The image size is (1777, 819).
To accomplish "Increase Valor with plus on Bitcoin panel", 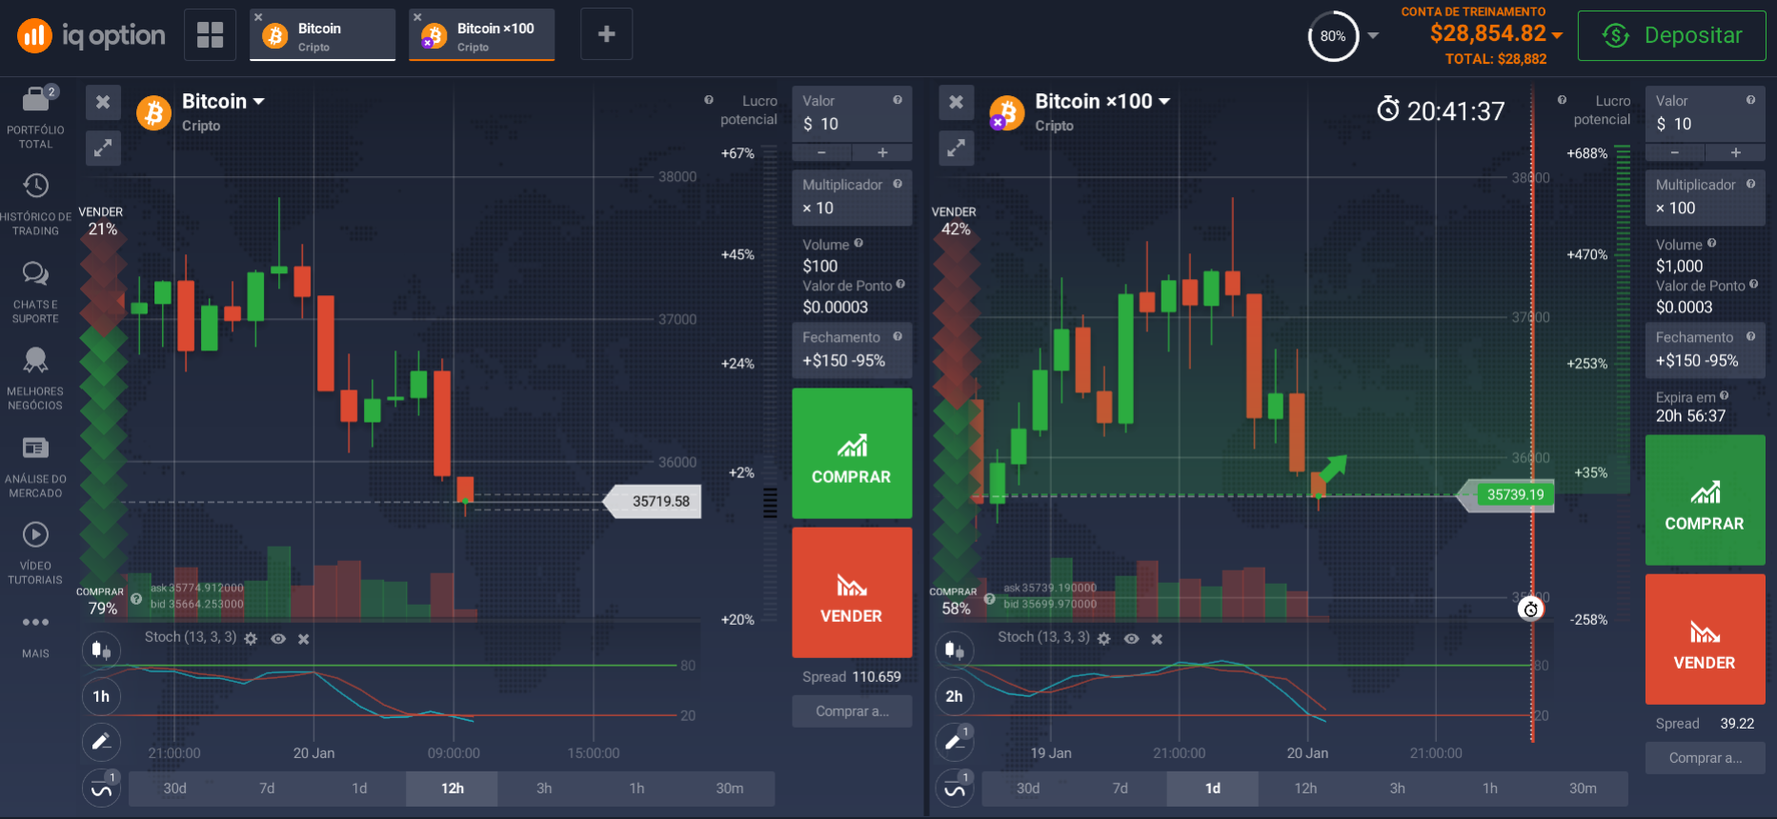I will 882,152.
